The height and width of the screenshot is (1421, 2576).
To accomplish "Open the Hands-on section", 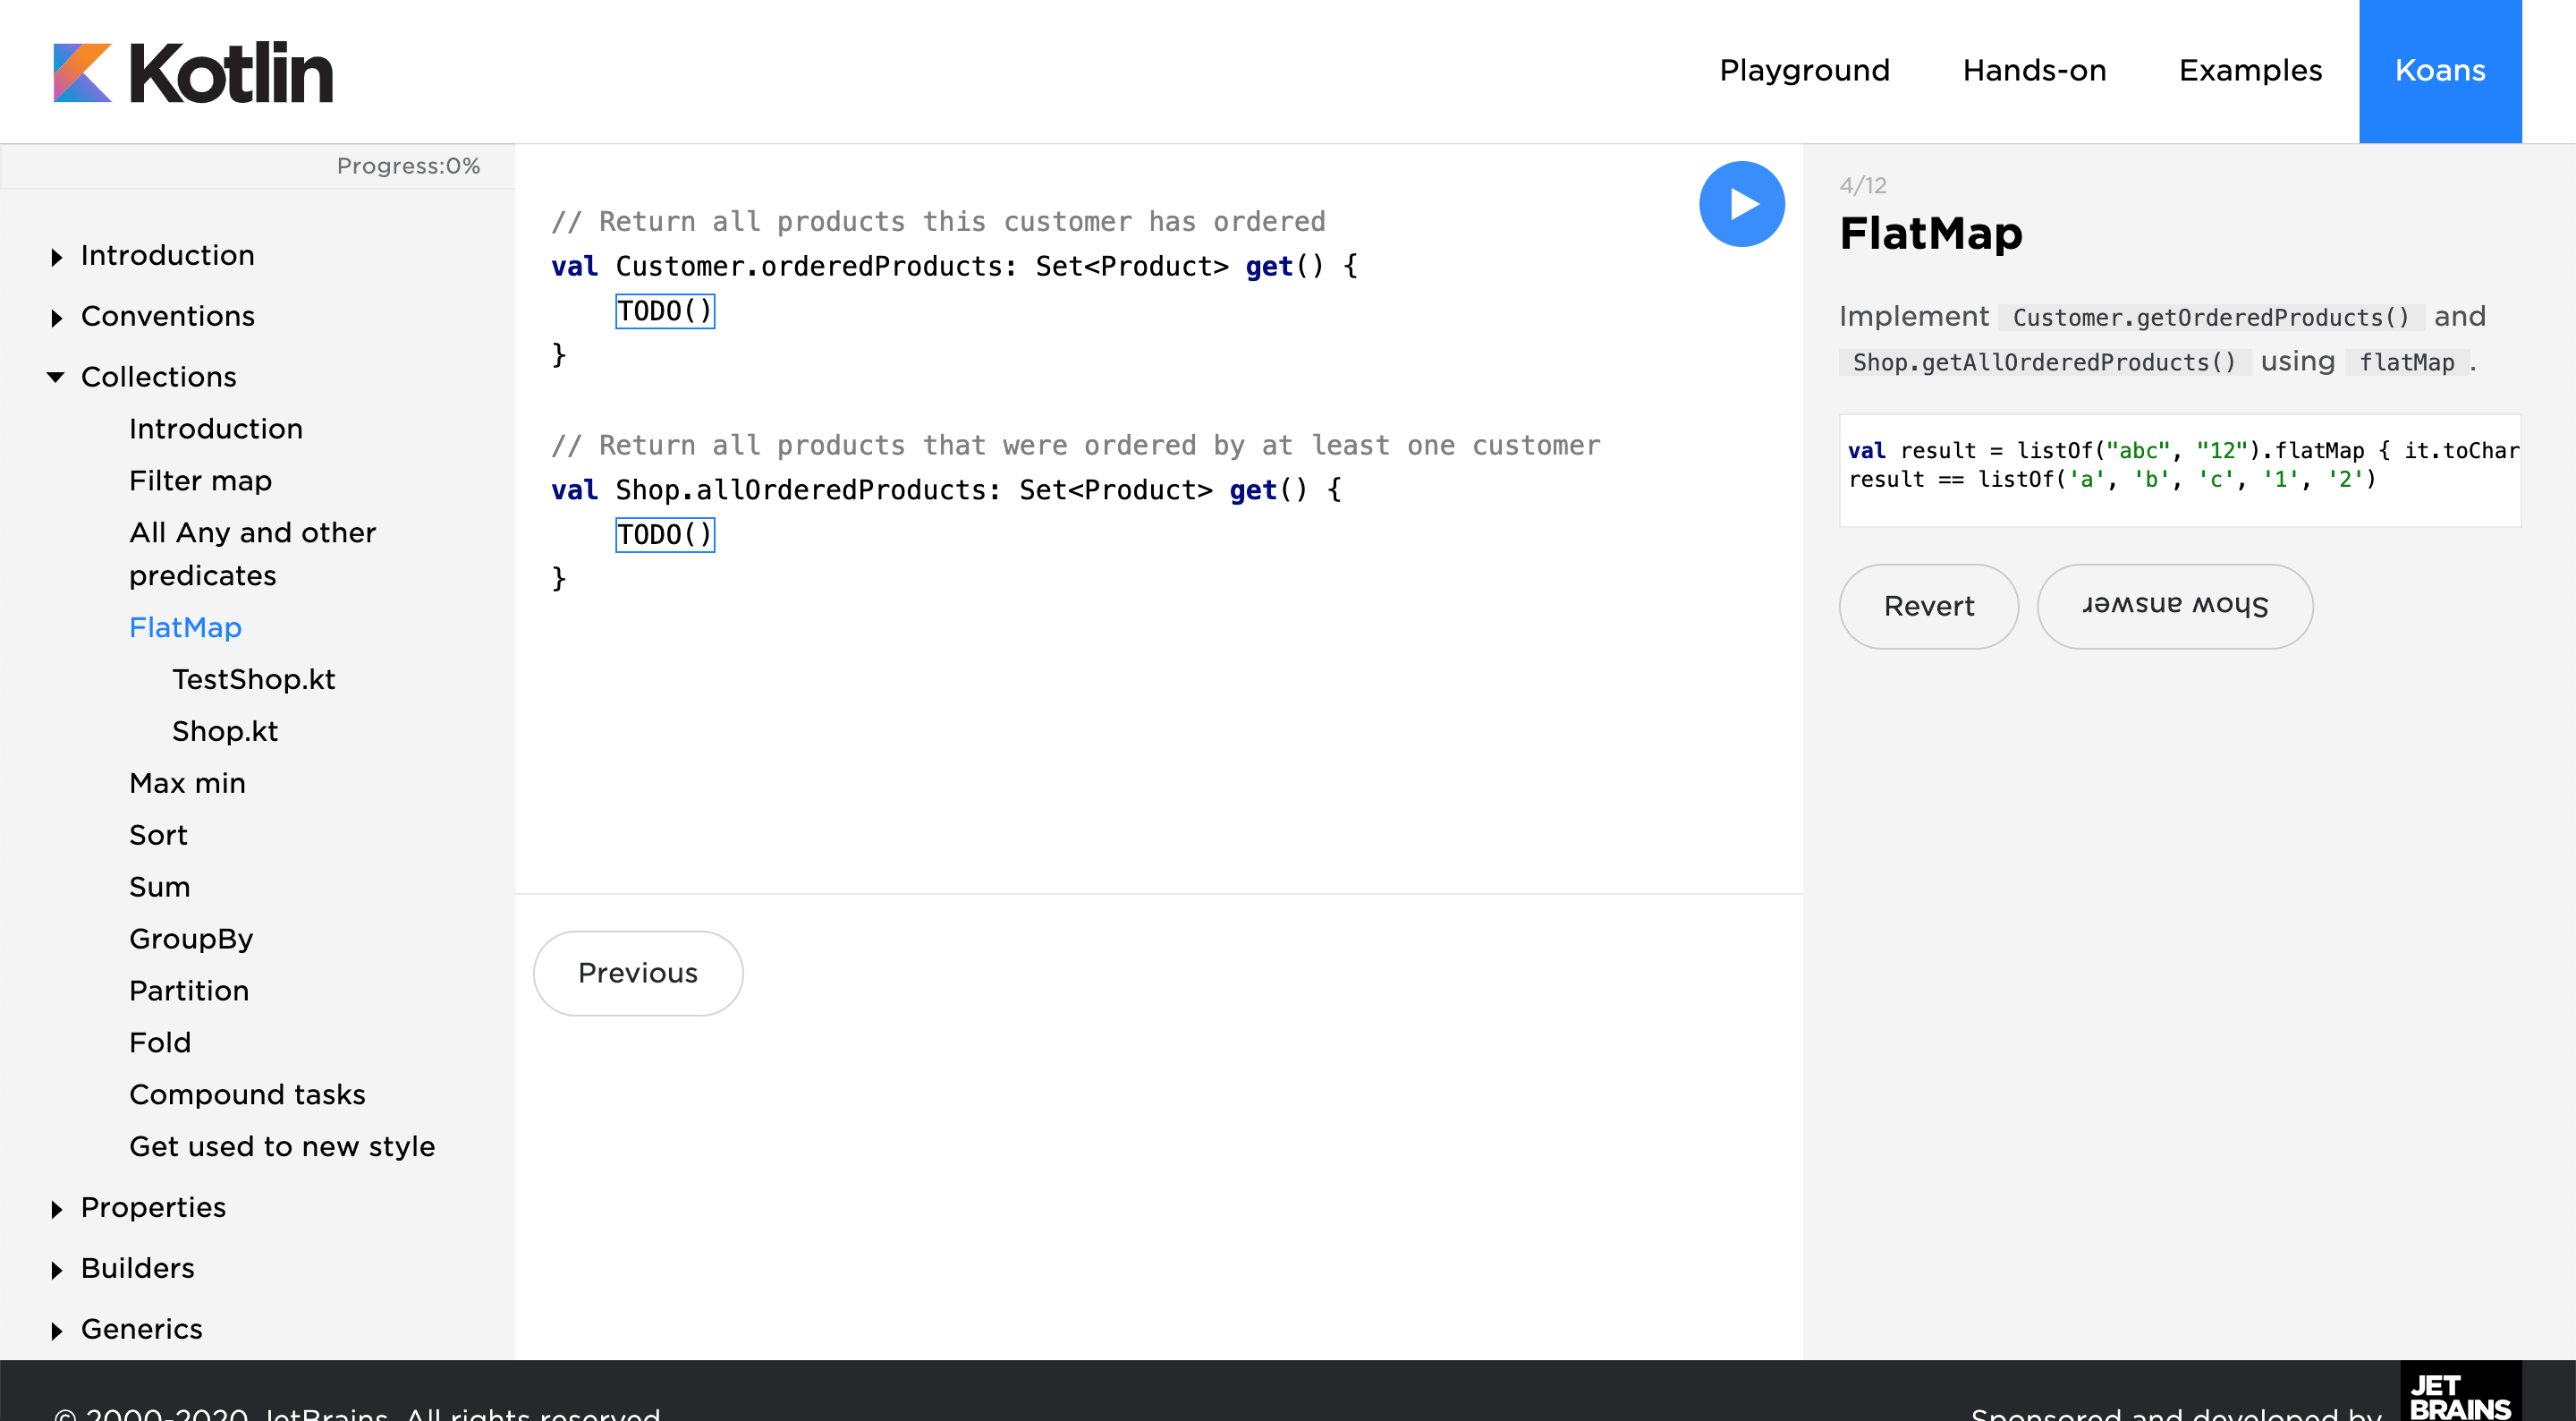I will 2033,70.
